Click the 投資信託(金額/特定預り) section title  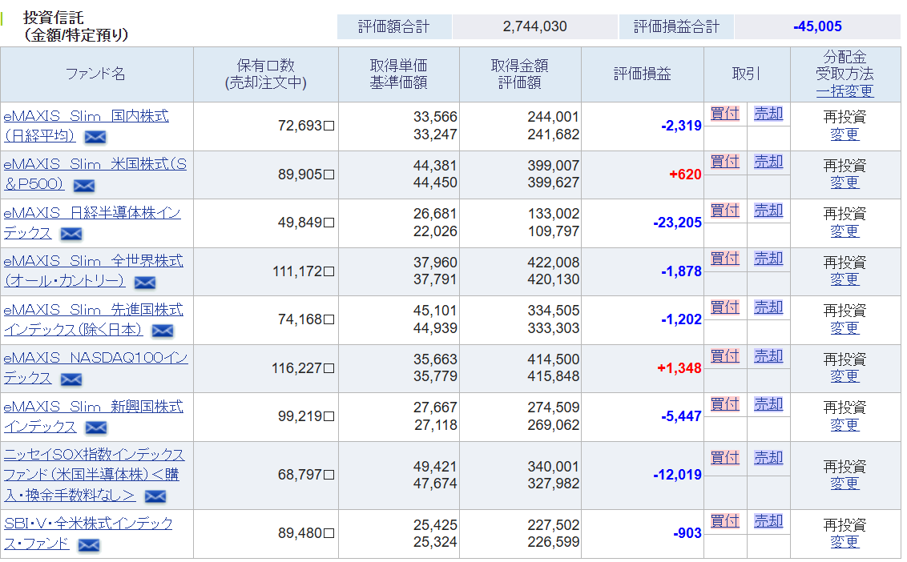coord(75,26)
